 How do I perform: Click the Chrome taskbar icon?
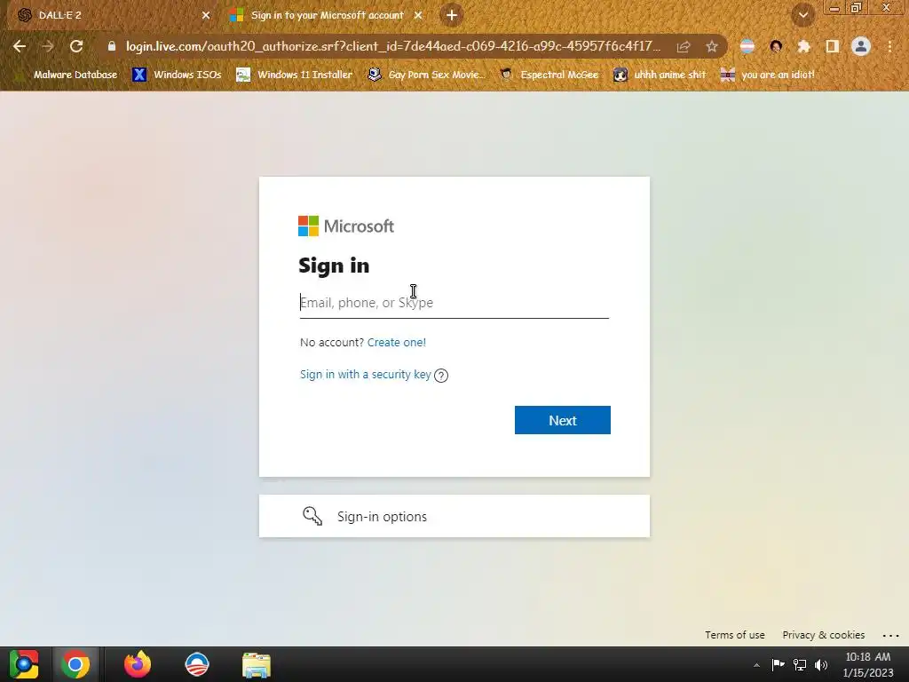(x=75, y=664)
